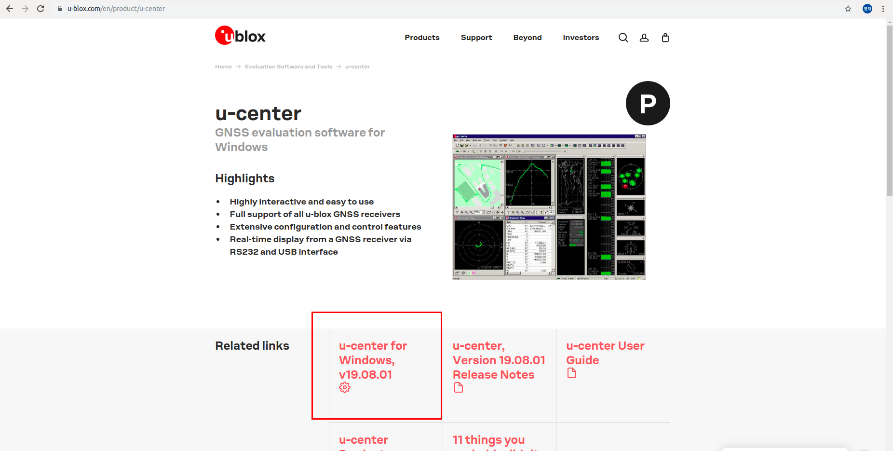Screen dimensions: 893x451
Task: Click 'Highly interactive and easy to use'
Action: point(302,202)
